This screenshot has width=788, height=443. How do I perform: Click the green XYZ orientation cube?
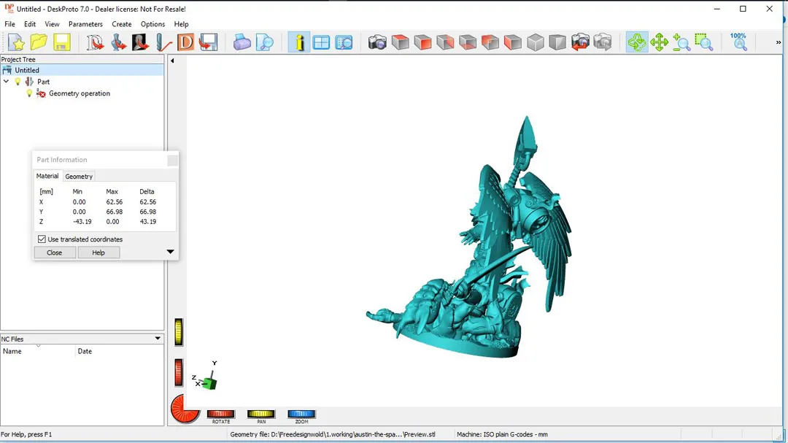(209, 382)
